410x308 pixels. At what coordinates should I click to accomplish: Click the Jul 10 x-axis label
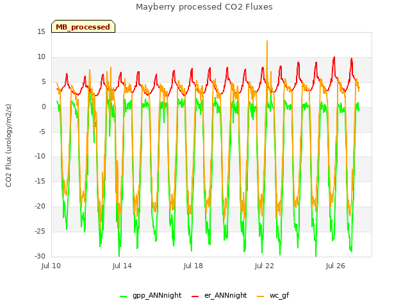[51, 266]
